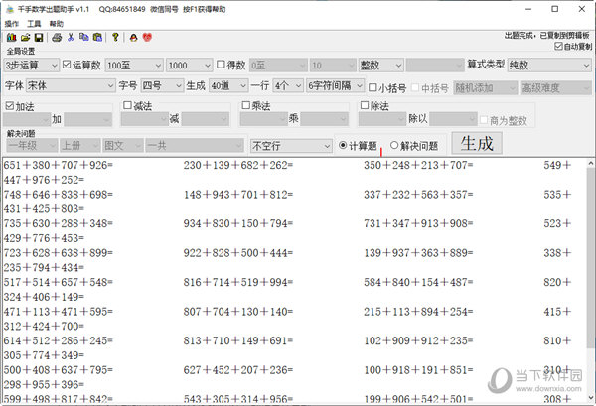Paste using the clipboard icon
596x406 pixels.
click(97, 37)
